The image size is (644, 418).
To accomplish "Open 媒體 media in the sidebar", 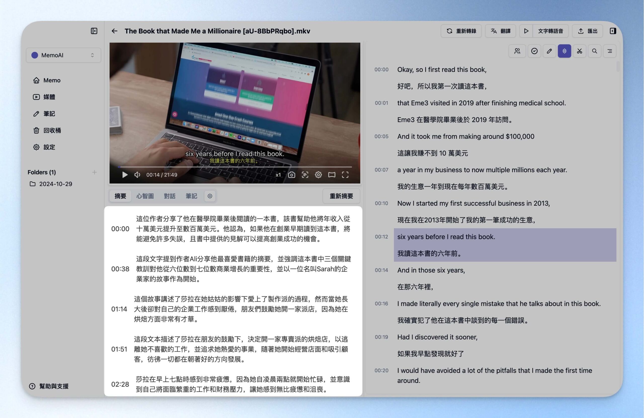I will coord(44,97).
